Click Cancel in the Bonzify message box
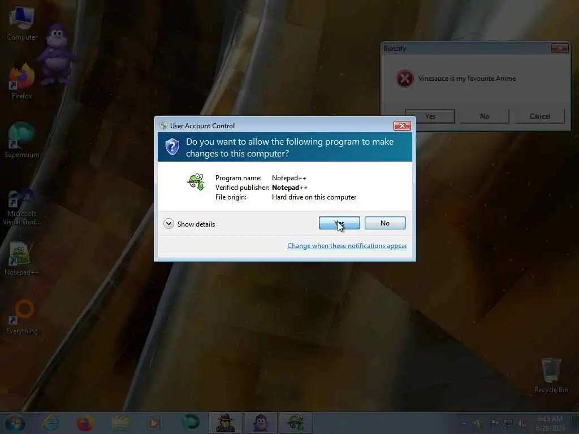The width and height of the screenshot is (579, 434). (x=539, y=116)
